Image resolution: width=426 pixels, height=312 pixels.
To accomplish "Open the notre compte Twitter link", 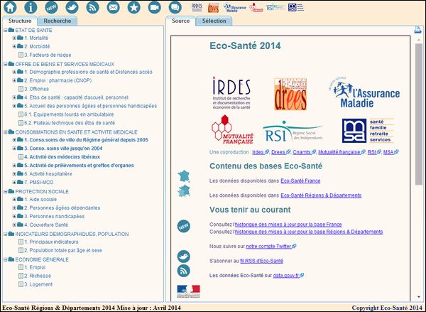I will tap(271, 247).
